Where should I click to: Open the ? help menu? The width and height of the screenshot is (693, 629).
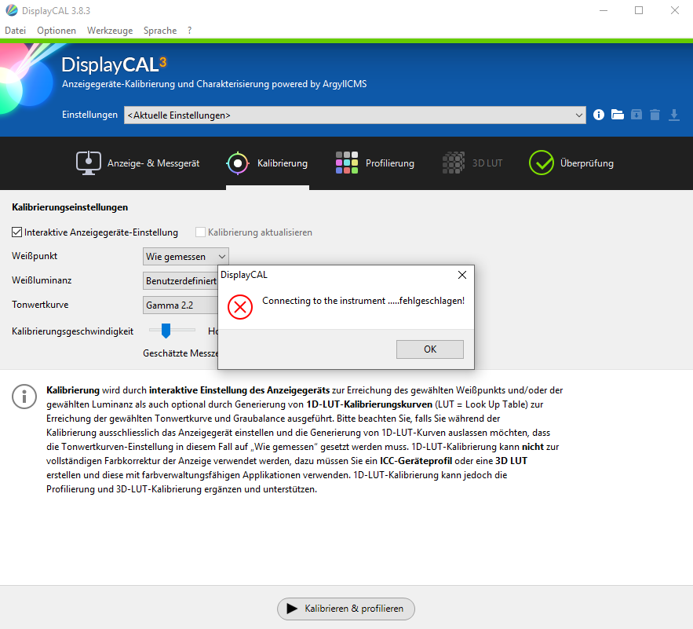tap(190, 31)
